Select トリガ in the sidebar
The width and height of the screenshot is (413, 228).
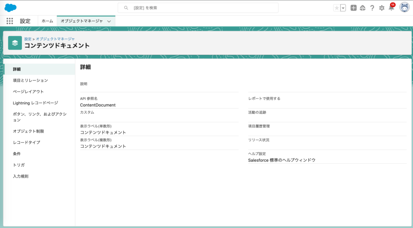pyautogui.click(x=19, y=165)
